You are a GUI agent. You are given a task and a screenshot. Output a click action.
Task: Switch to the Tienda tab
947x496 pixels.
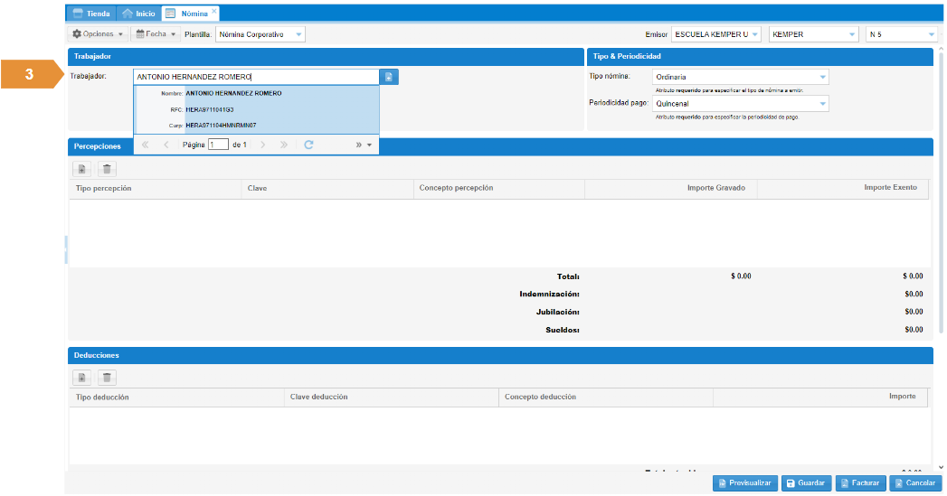coord(91,14)
